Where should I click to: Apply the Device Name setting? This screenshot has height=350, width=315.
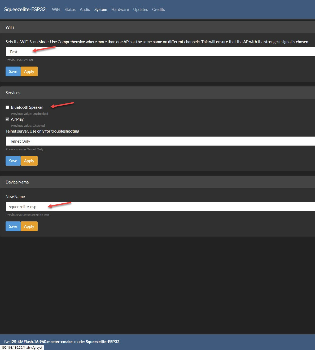point(29,226)
